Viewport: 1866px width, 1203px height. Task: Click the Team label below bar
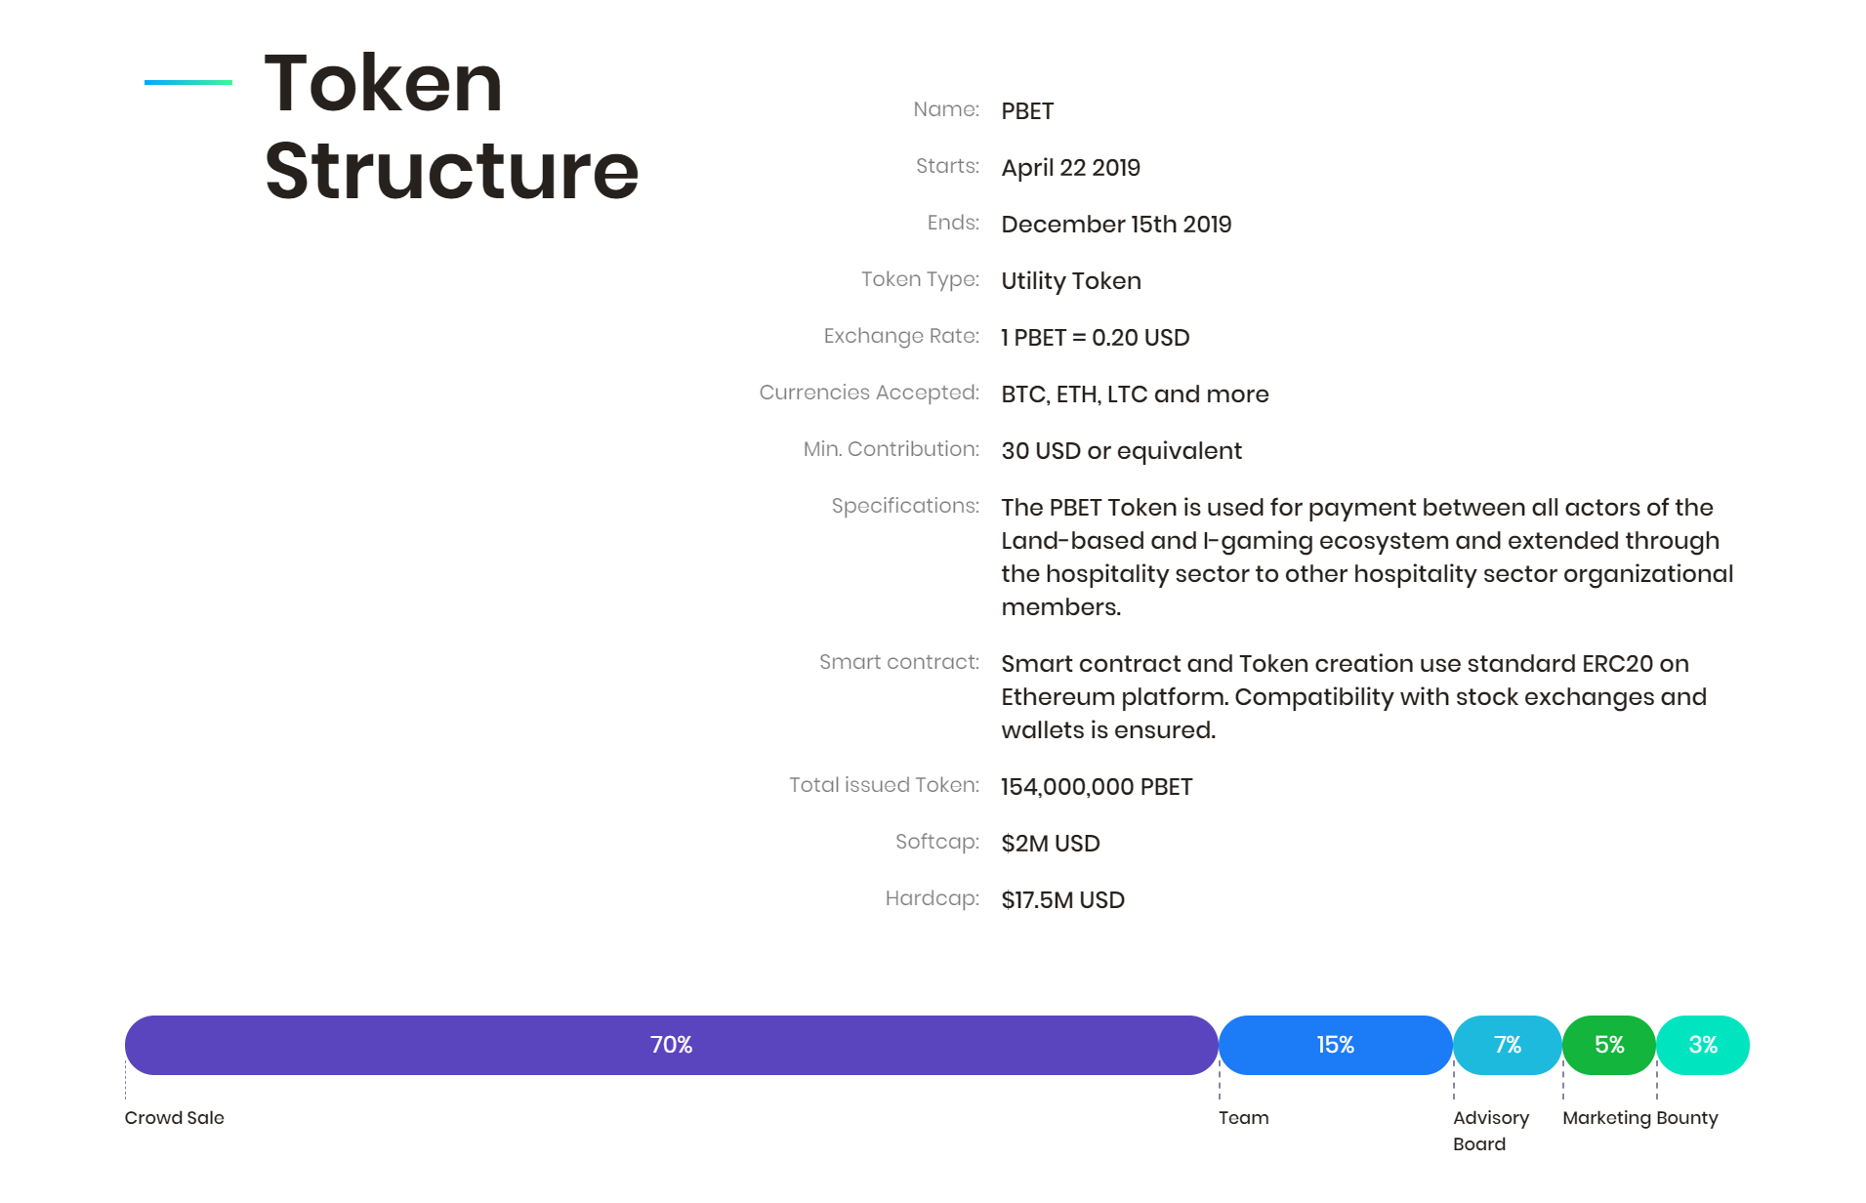click(1243, 1118)
